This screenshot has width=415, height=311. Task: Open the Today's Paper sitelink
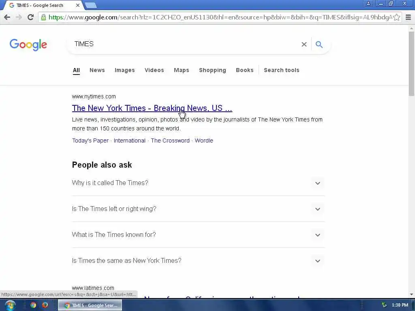[x=90, y=141]
